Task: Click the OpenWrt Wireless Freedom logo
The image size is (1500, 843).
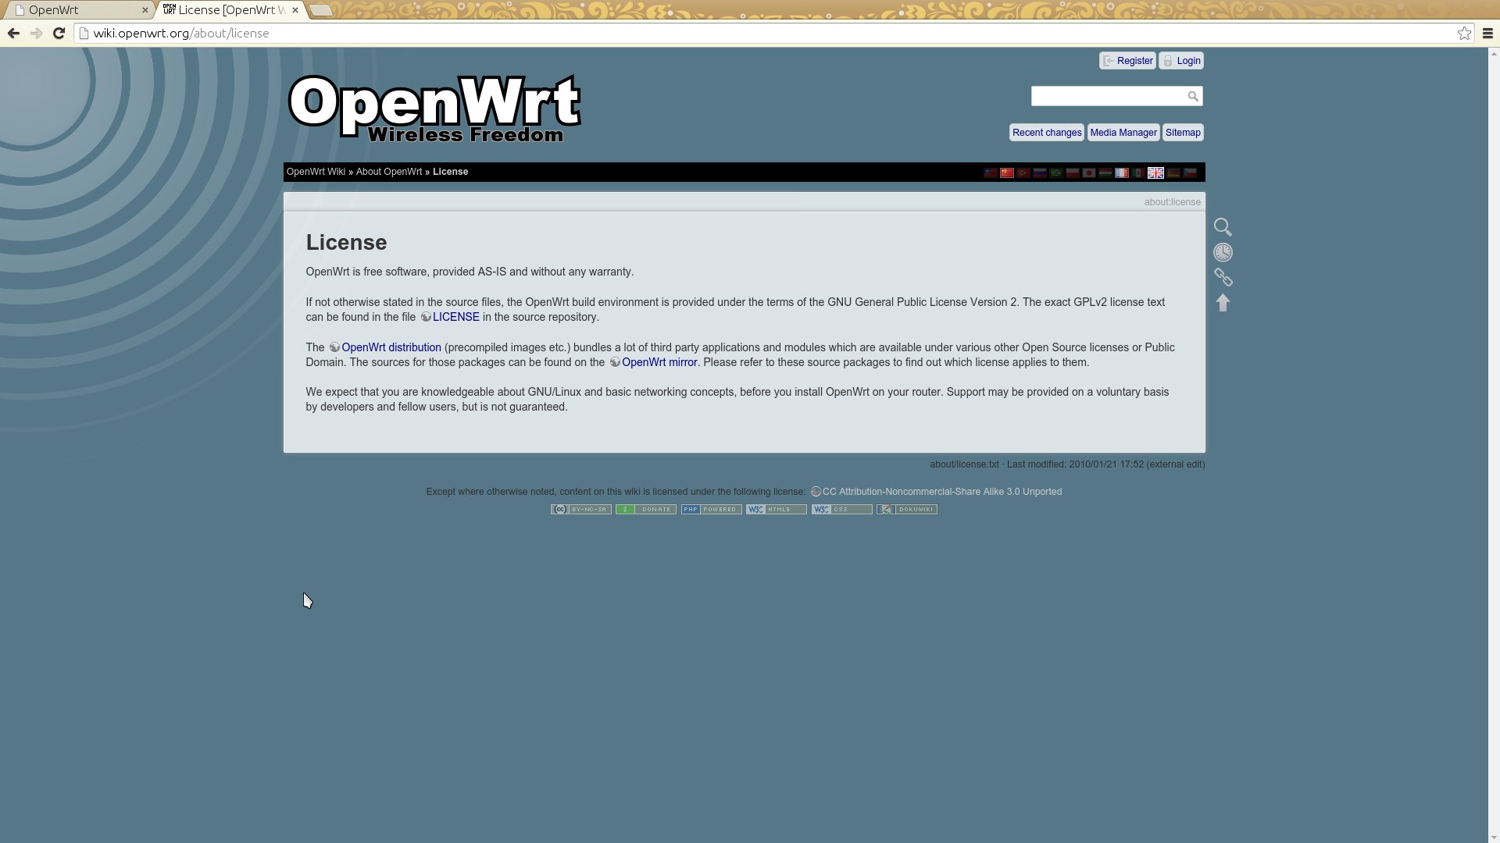Action: pyautogui.click(x=434, y=108)
